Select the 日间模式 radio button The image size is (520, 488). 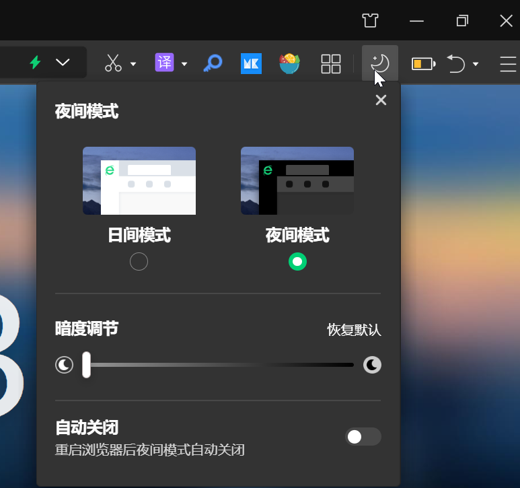139,262
